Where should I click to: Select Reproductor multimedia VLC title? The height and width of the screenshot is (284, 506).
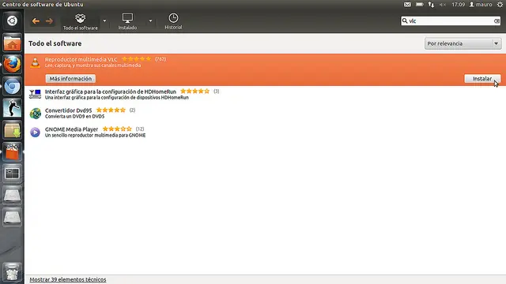(x=81, y=60)
